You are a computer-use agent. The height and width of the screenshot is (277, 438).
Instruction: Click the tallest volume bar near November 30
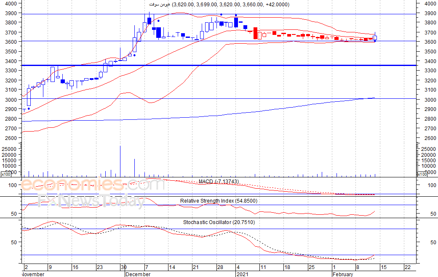120,161
